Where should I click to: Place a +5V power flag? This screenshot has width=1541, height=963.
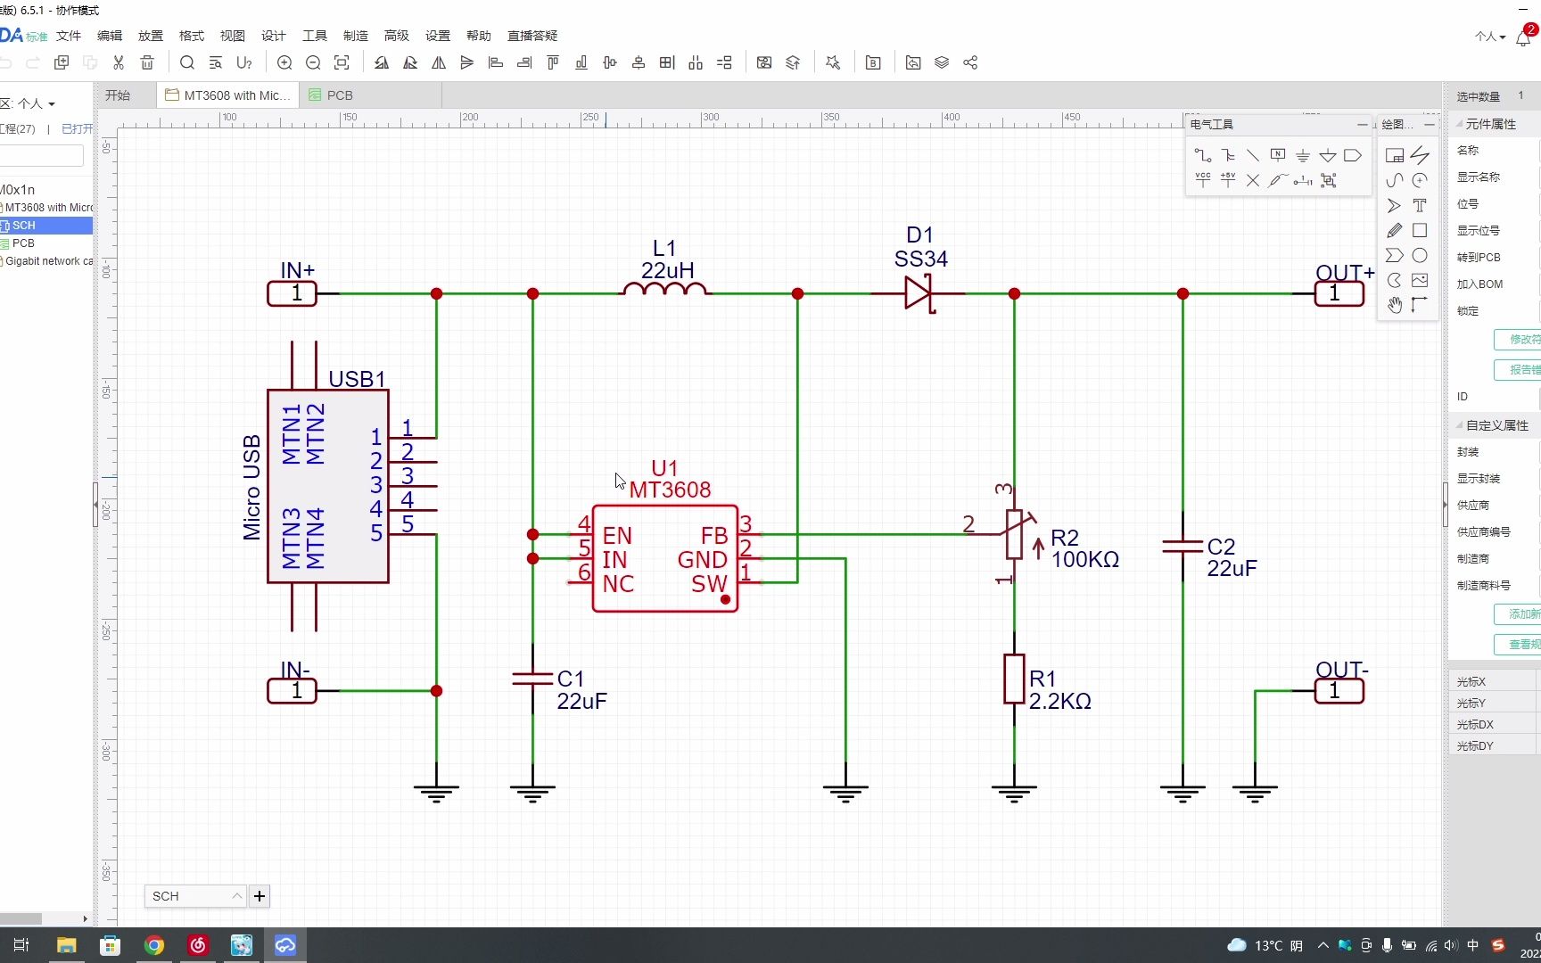coord(1228,180)
